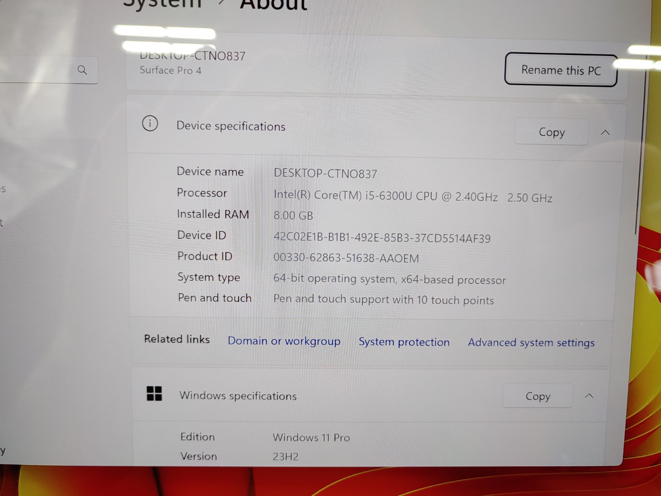This screenshot has width=661, height=496.
Task: Click the Edition label
Action: pos(197,437)
